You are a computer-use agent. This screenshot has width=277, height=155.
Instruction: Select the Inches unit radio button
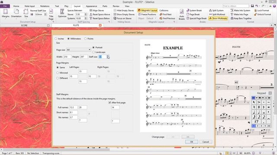(x=56, y=39)
